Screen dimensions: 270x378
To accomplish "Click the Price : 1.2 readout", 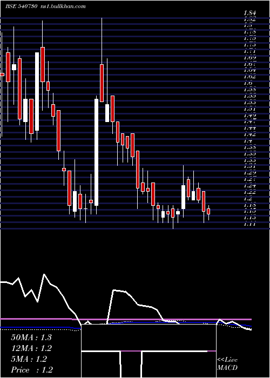I will pyautogui.click(x=32, y=370).
